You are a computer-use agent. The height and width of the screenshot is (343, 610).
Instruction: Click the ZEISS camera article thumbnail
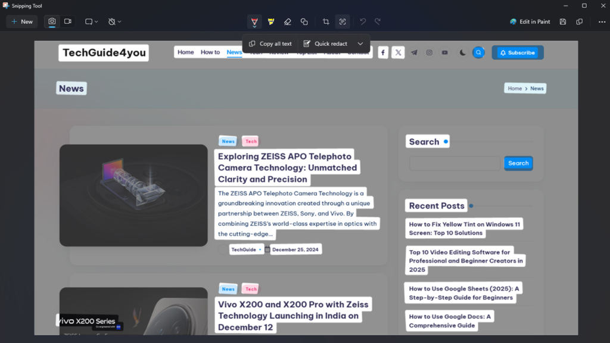[x=133, y=195]
